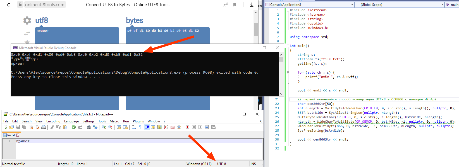Toggle INS insert mode in status bar
Image resolution: width=459 pixels, height=167 pixels.
point(253,164)
